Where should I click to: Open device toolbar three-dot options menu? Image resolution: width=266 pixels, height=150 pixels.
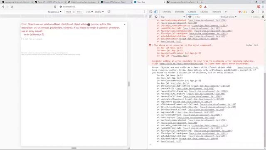coord(144,12)
